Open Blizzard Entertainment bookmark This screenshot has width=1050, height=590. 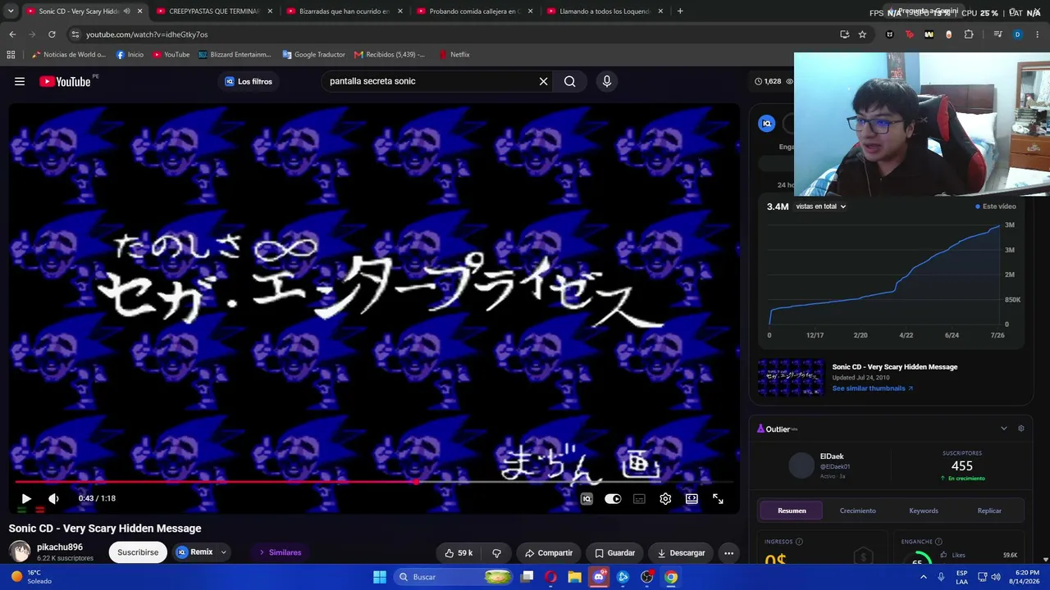(235, 55)
